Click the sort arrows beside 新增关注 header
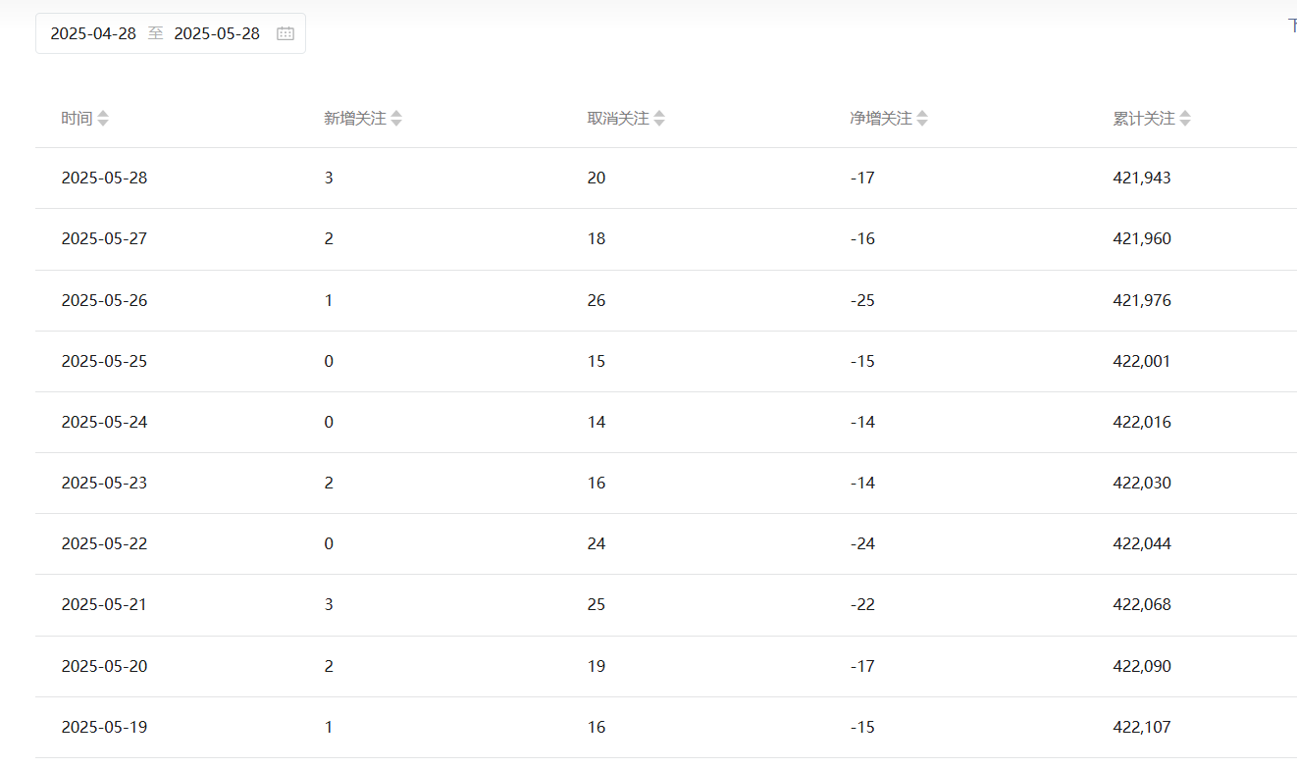The width and height of the screenshot is (1297, 768). pyautogui.click(x=396, y=119)
